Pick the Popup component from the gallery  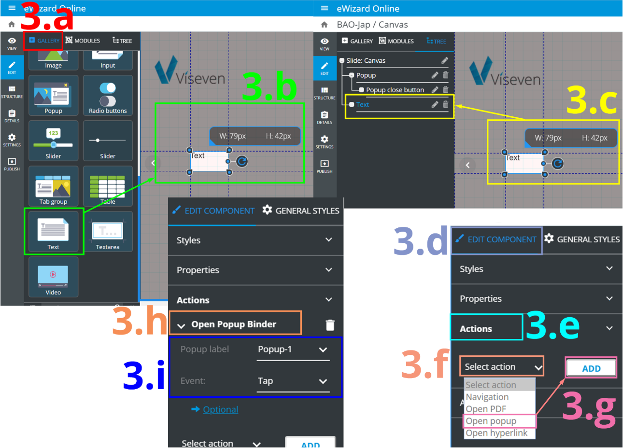click(x=53, y=95)
